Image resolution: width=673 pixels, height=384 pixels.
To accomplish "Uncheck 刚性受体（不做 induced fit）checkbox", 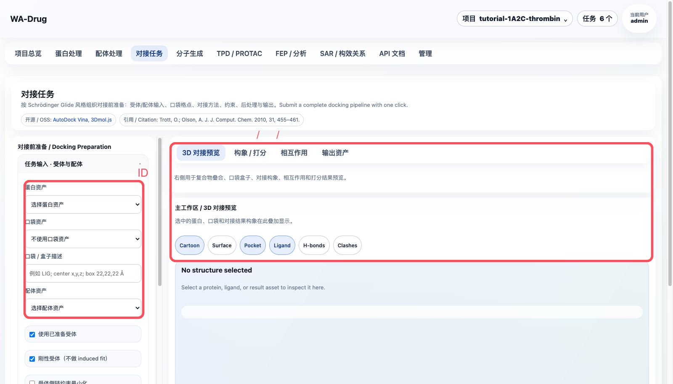I will pyautogui.click(x=32, y=359).
